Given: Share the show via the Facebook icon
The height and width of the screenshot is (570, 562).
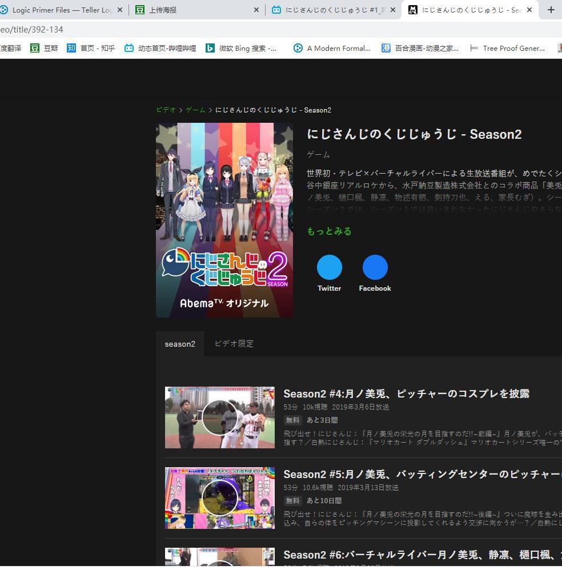Looking at the screenshot, I should 375,267.
